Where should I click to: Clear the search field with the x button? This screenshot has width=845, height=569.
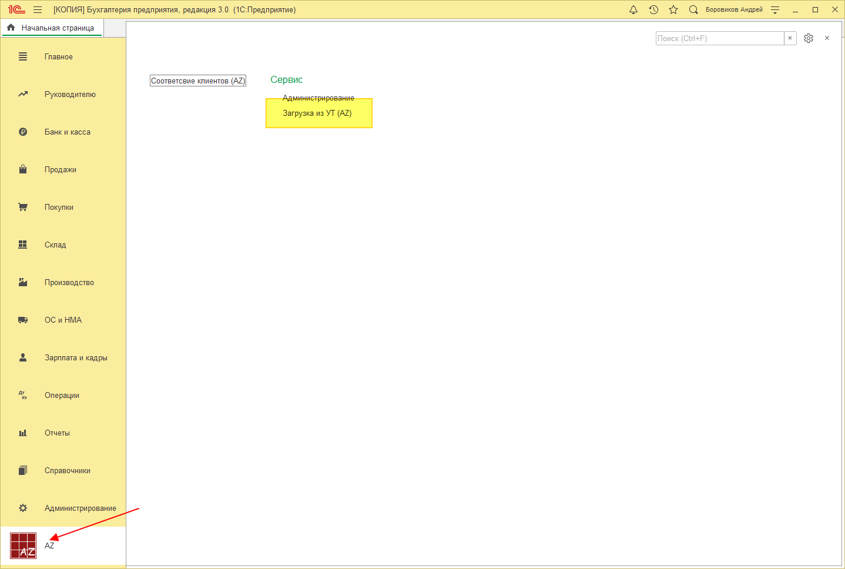coord(790,38)
